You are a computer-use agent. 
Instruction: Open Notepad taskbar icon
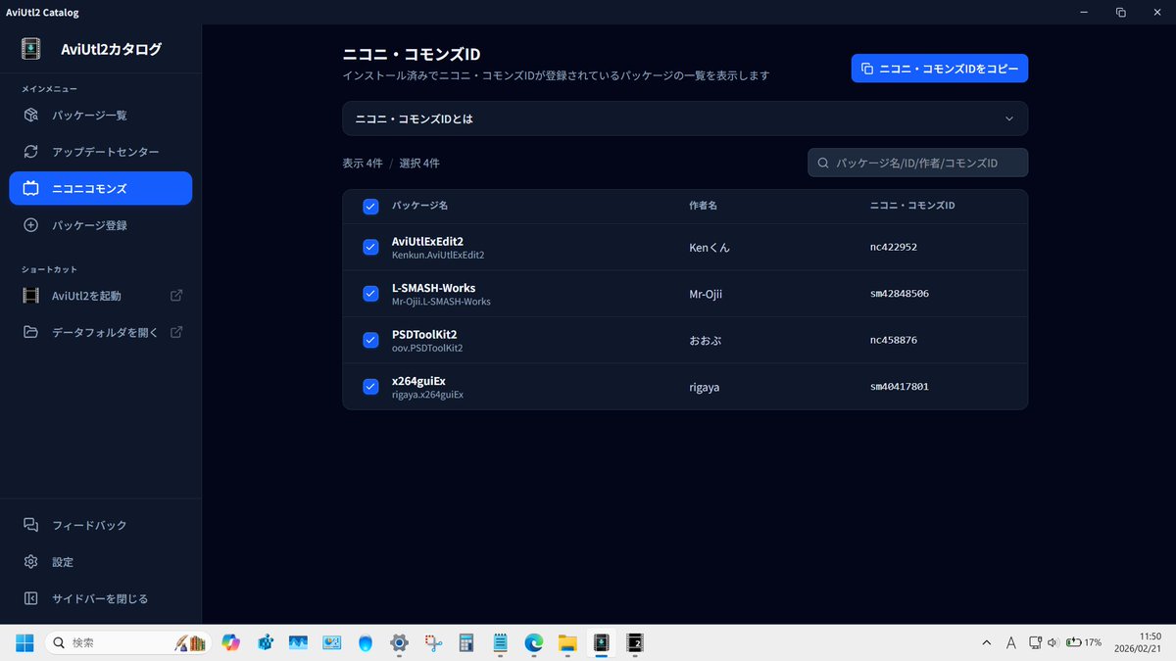pyautogui.click(x=500, y=642)
